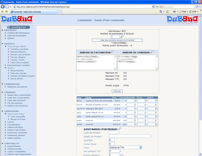
Task: Click magnifier beside Ajout manuel d'un produit
Action: click(x=120, y=129)
